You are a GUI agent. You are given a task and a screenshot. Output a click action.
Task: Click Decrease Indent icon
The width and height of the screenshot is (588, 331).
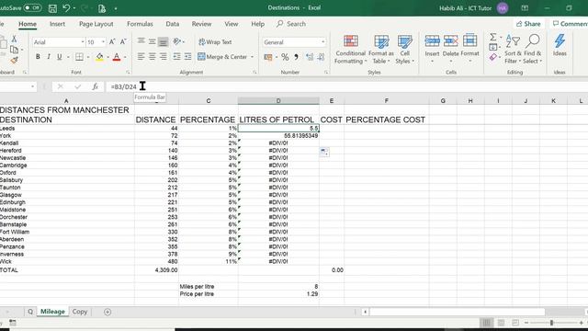[176, 57]
